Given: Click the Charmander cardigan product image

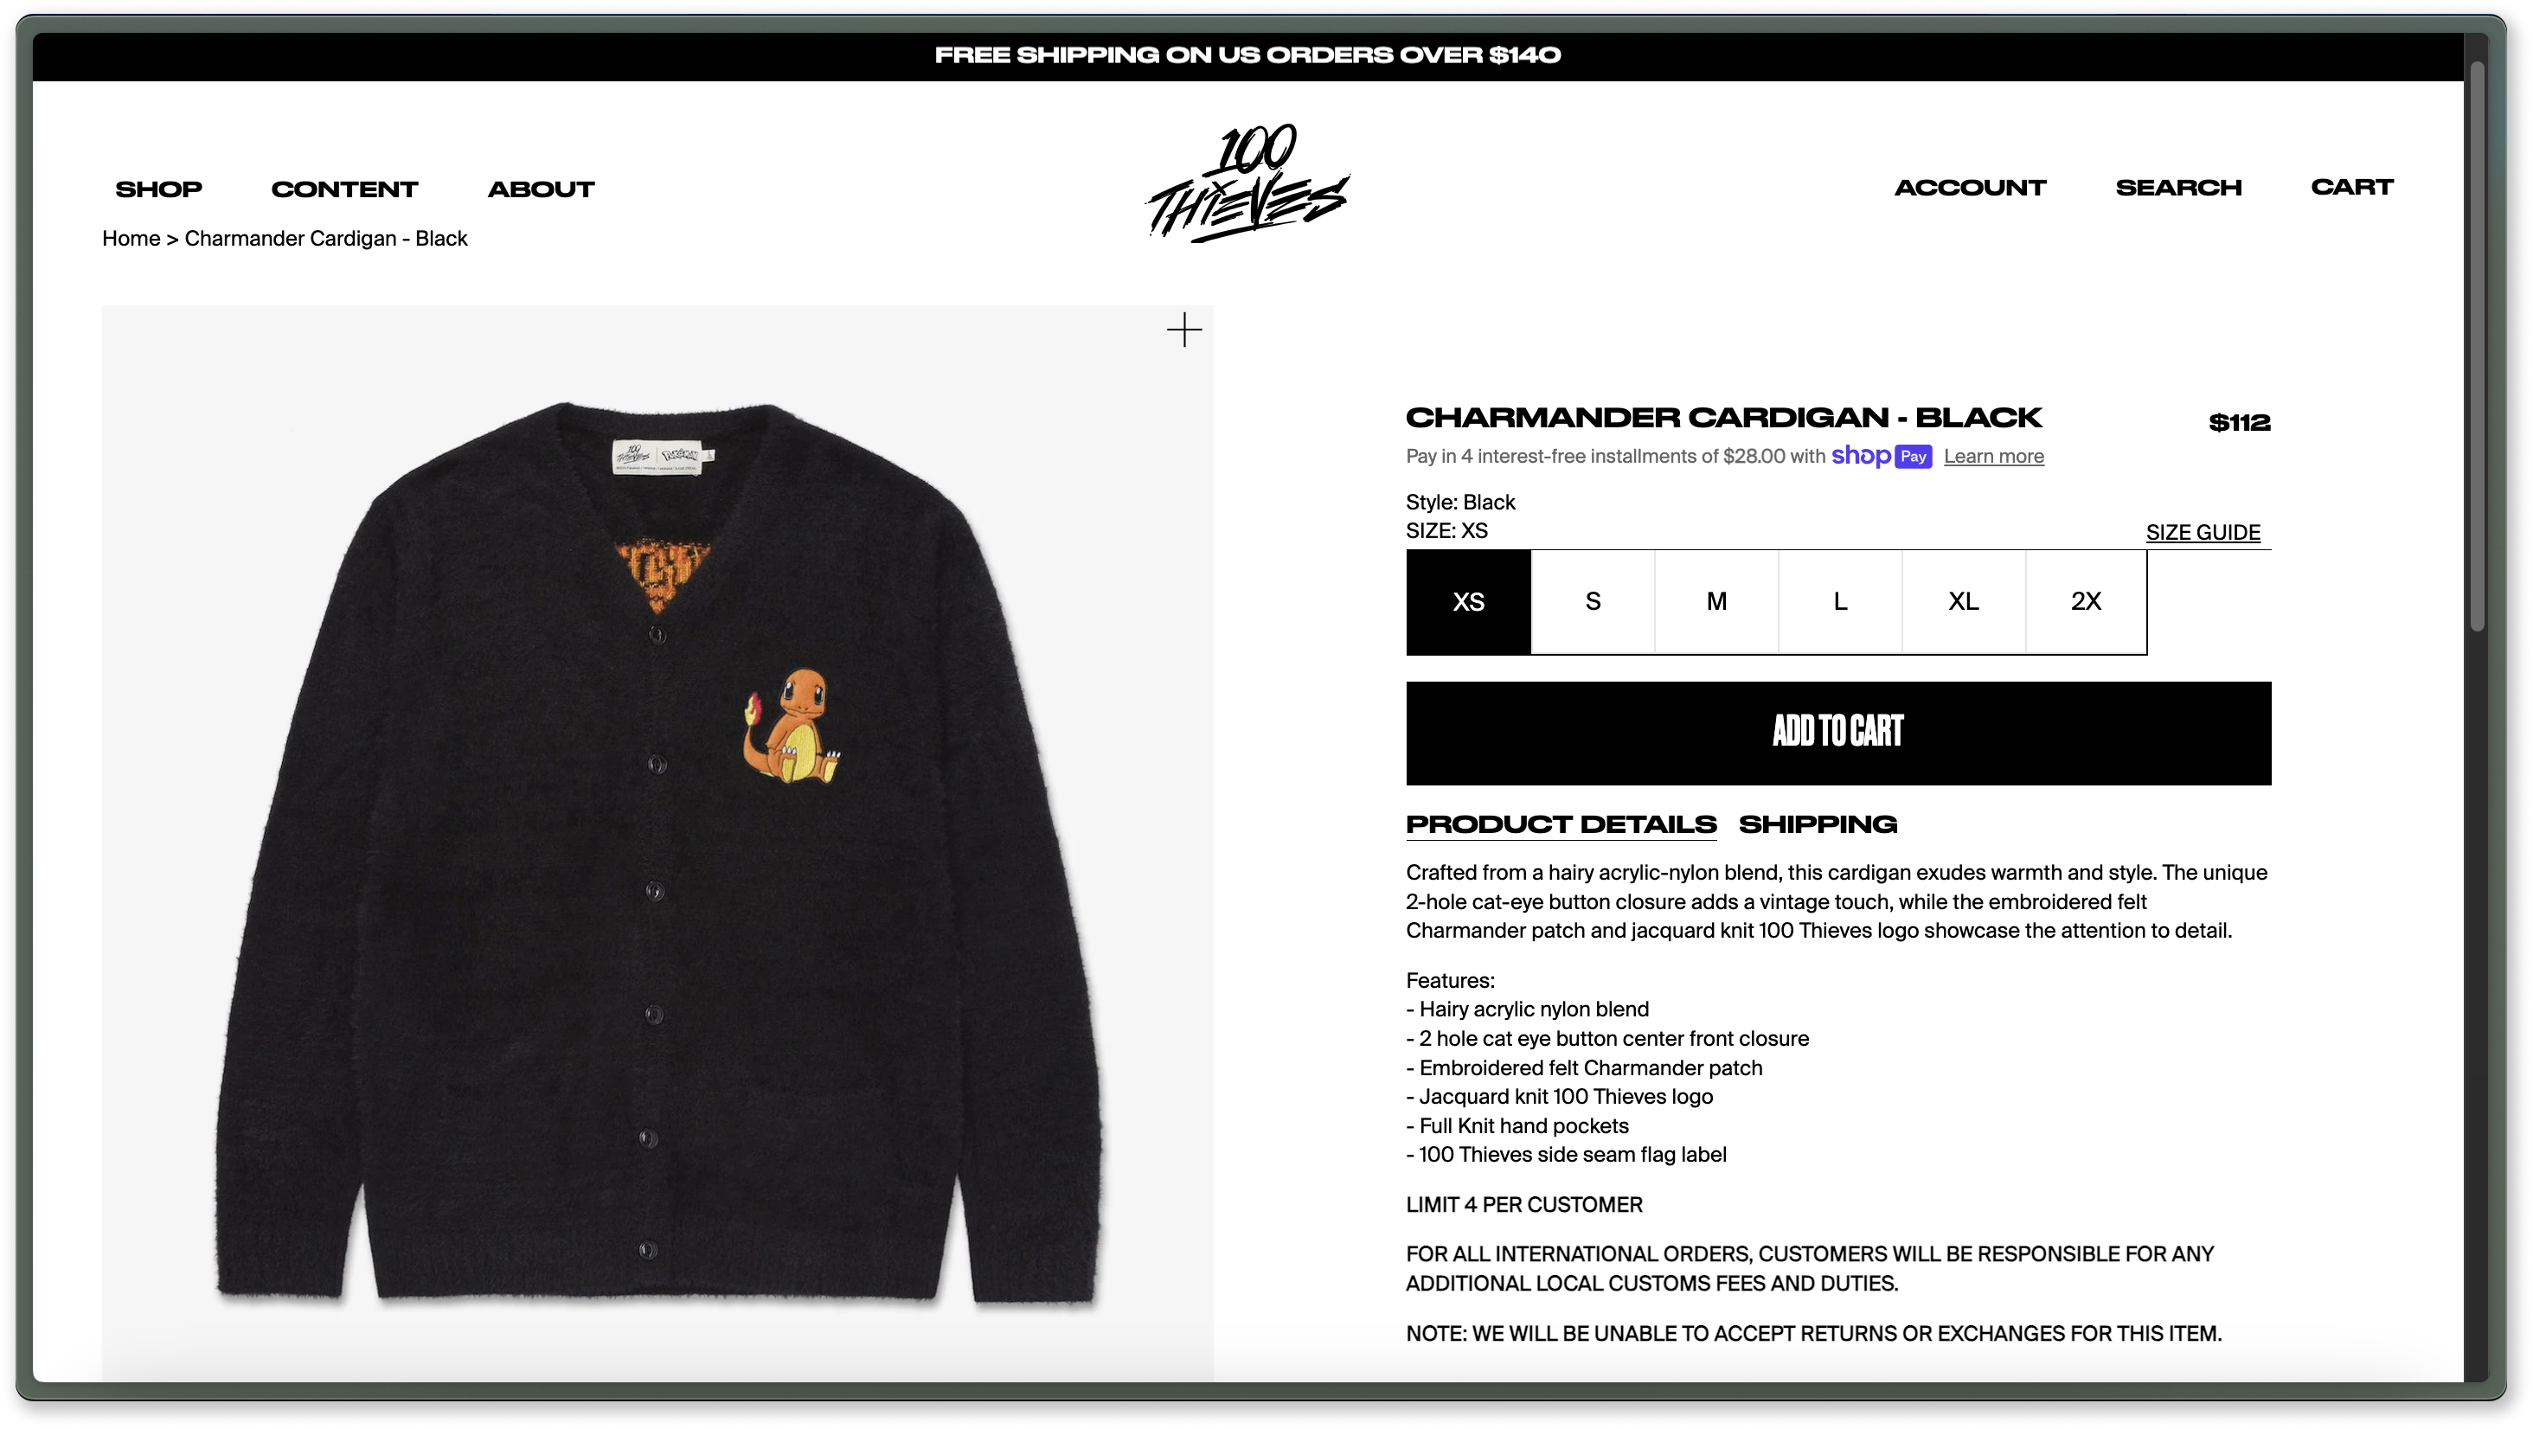Looking at the screenshot, I should pos(657,844).
